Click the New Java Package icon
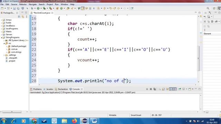The image size is (221, 124). click(x=57, y=8)
